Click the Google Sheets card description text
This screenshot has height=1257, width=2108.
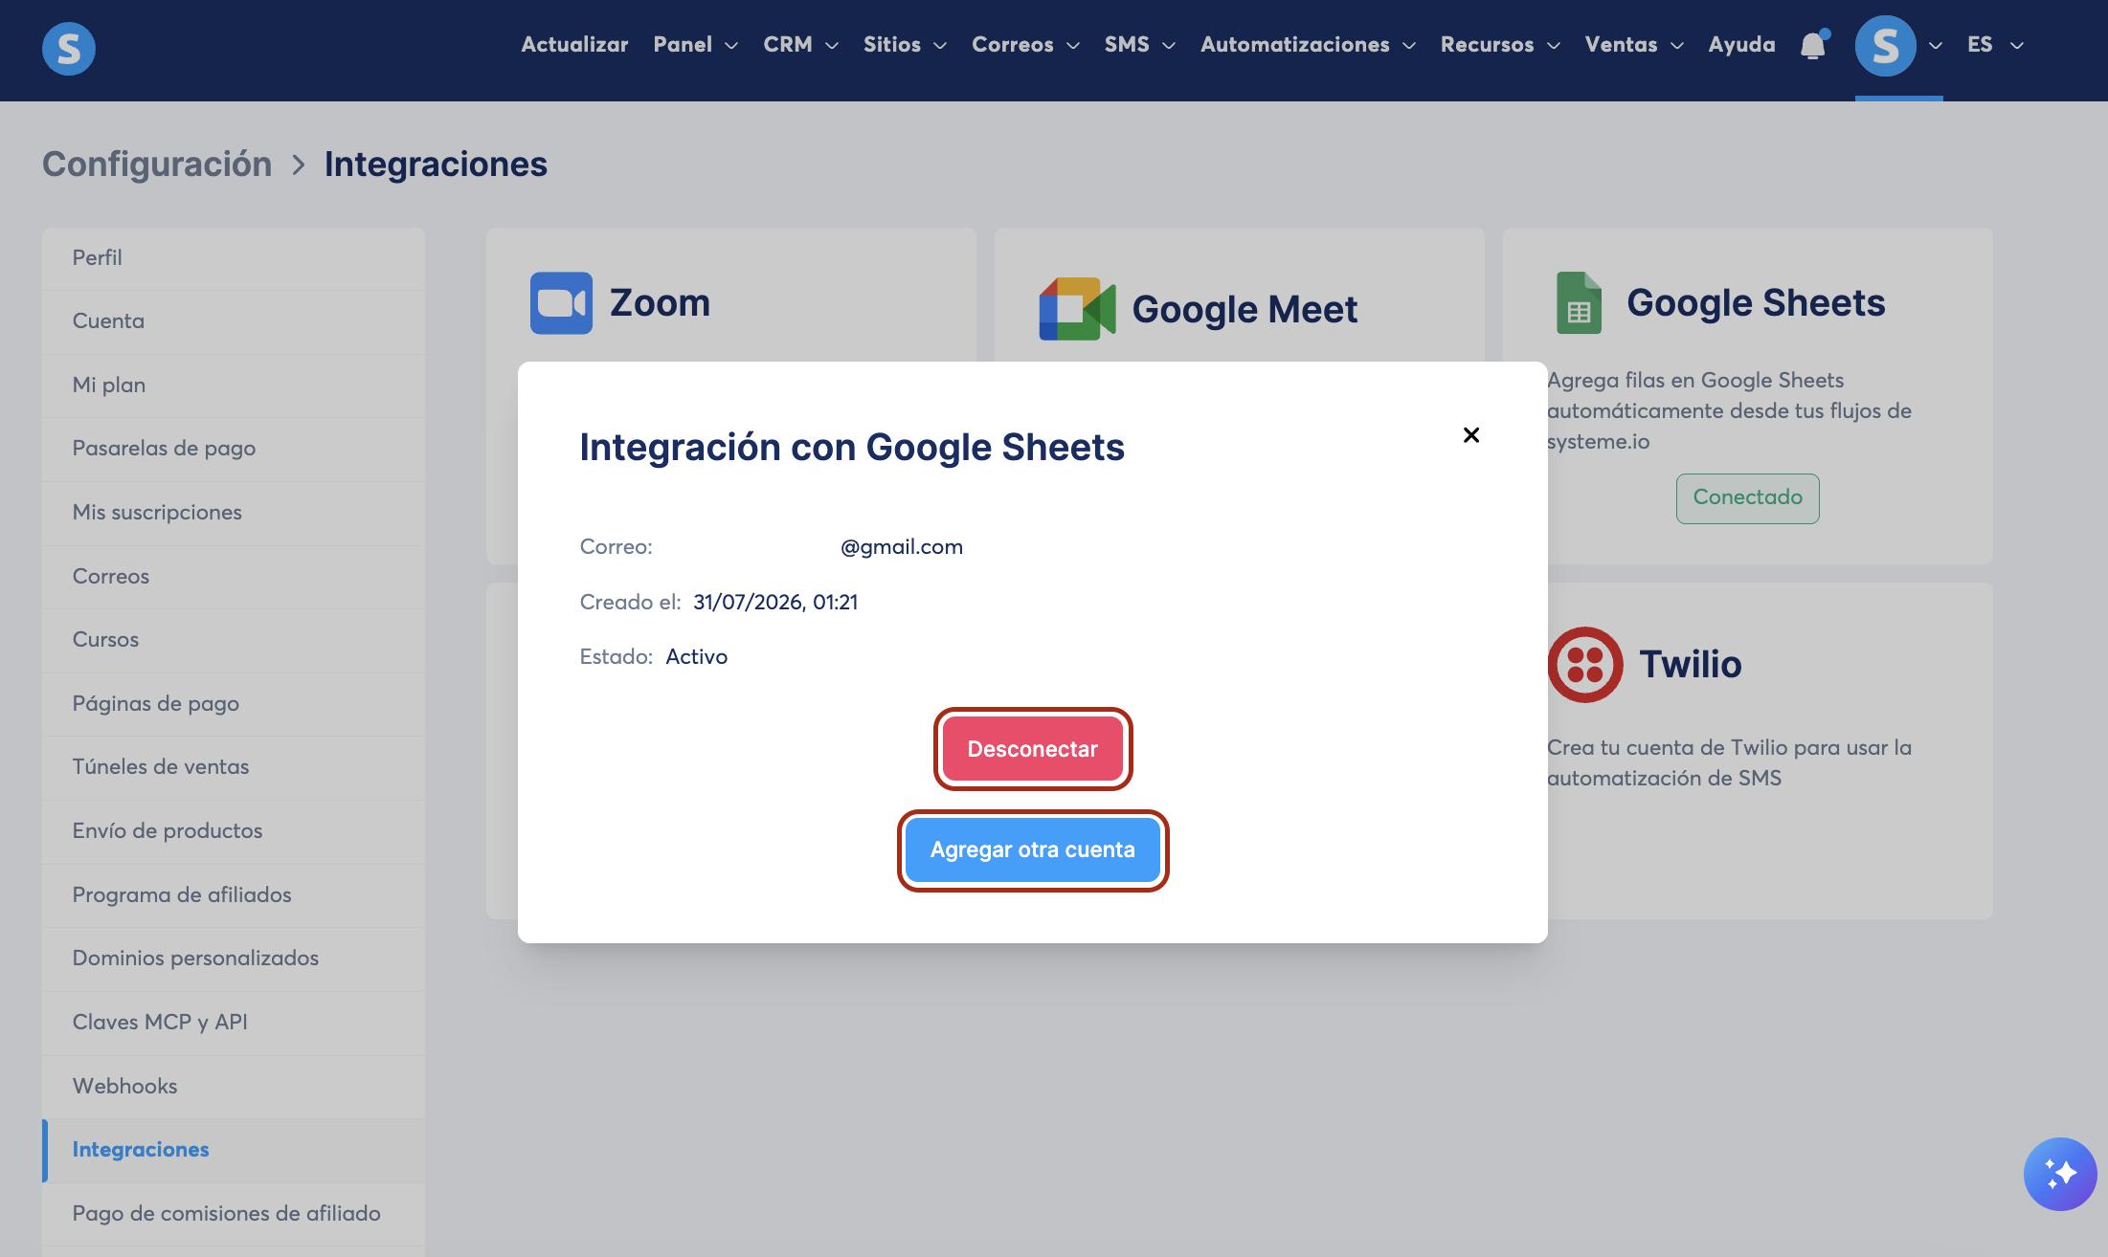pyautogui.click(x=1729, y=411)
